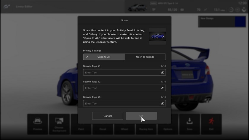Click the blue New Design color swatch
Image resolution: width=249 pixels, height=140 pixels.
coord(240,22)
